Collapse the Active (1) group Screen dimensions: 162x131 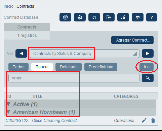point(8,104)
